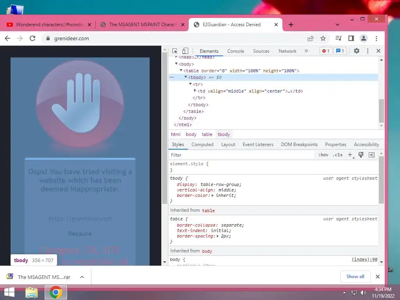Select the Elements tab
This screenshot has width=400, height=300.
[209, 51]
